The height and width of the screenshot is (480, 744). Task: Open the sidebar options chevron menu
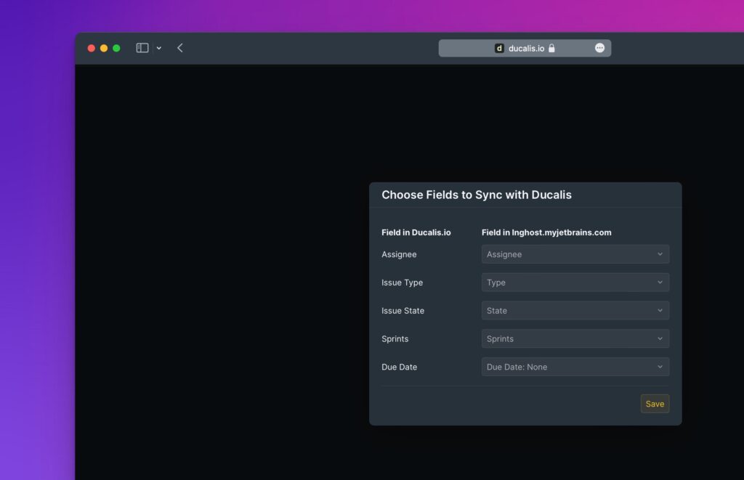(159, 48)
